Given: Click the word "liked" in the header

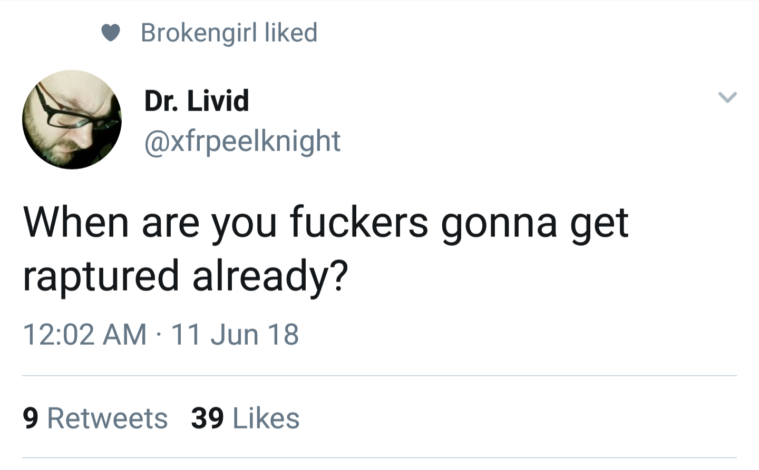Looking at the screenshot, I should pos(290,33).
